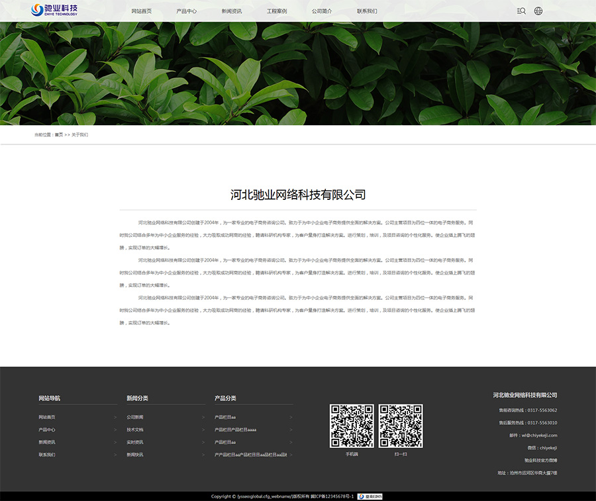The width and height of the screenshot is (596, 501).
Task: Click the 扫一扫 QR code
Action: pyautogui.click(x=401, y=426)
